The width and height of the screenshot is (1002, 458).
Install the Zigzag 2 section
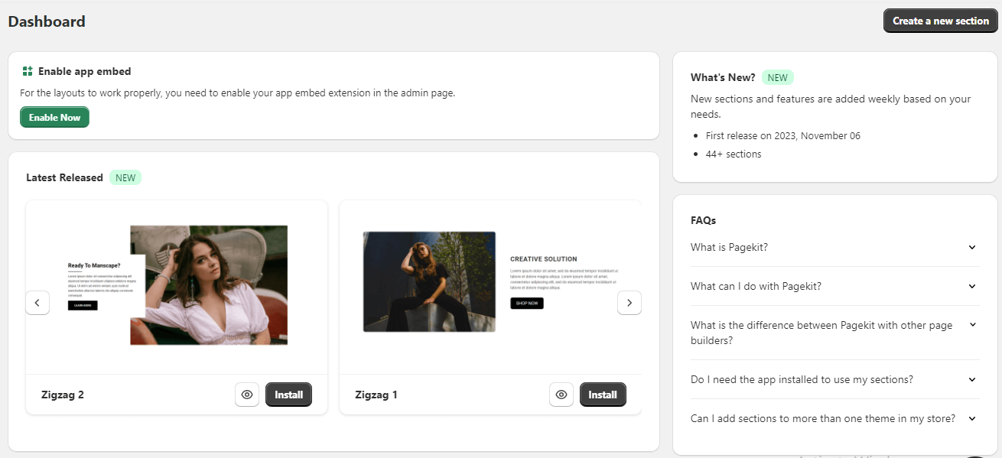[288, 395]
